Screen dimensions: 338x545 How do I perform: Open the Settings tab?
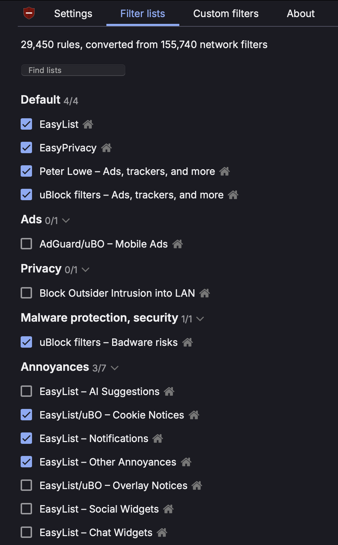[73, 14]
